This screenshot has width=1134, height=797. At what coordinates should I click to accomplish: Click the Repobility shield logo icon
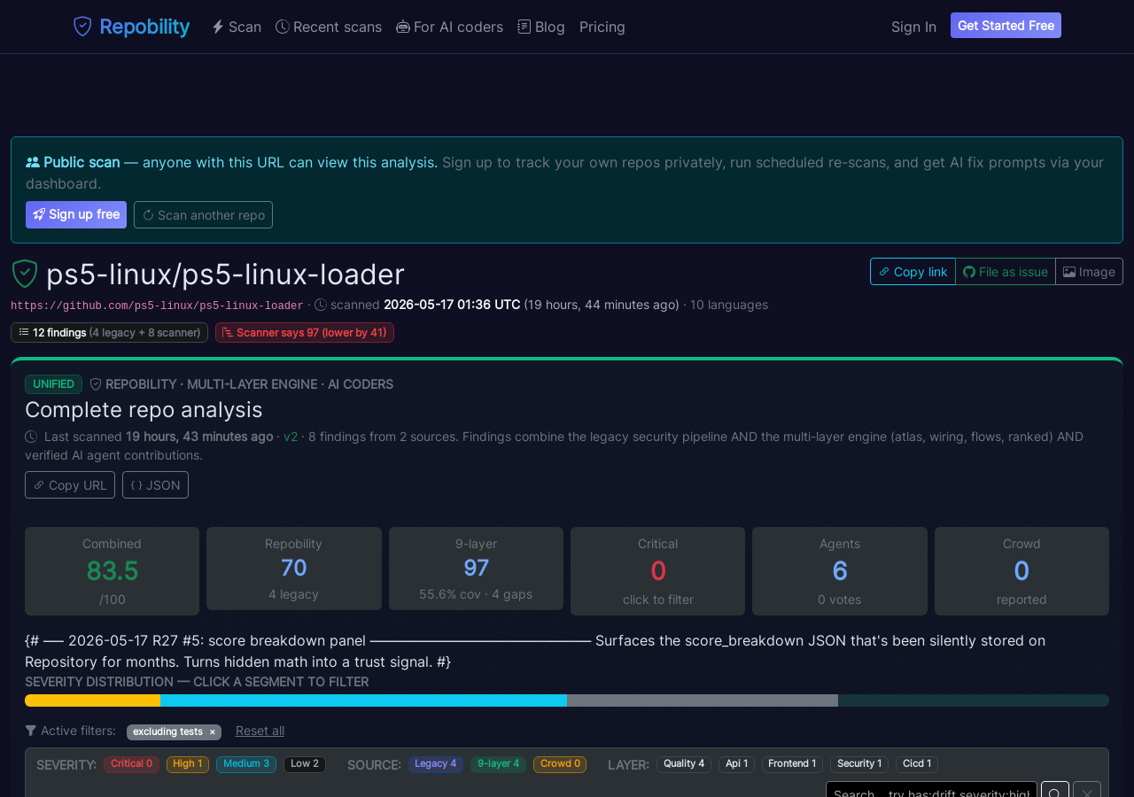[x=82, y=27]
